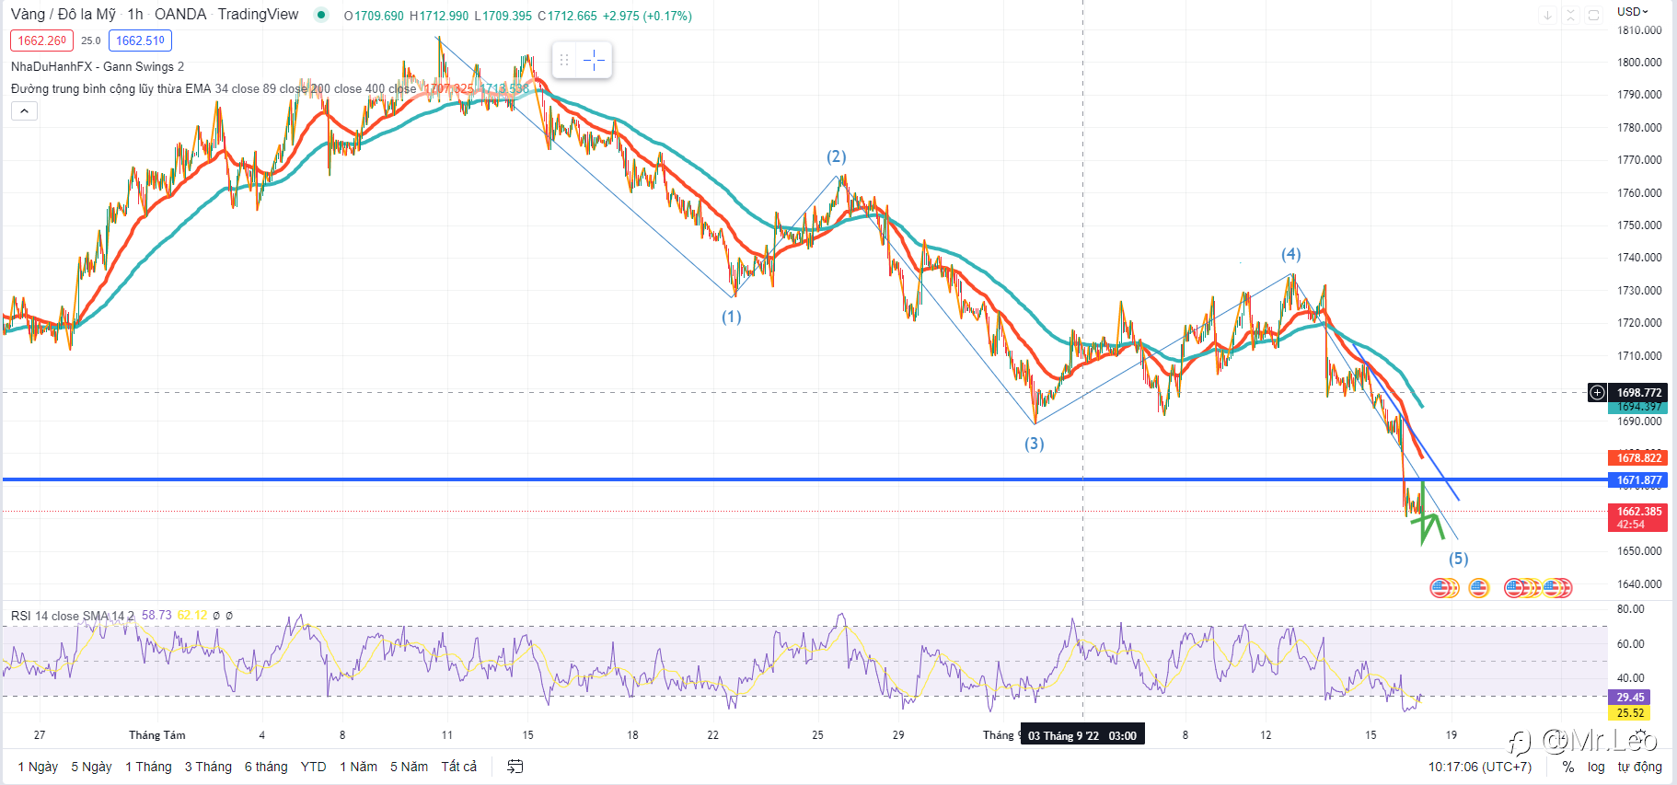Select the YTD date range
The height and width of the screenshot is (785, 1677).
click(x=313, y=767)
